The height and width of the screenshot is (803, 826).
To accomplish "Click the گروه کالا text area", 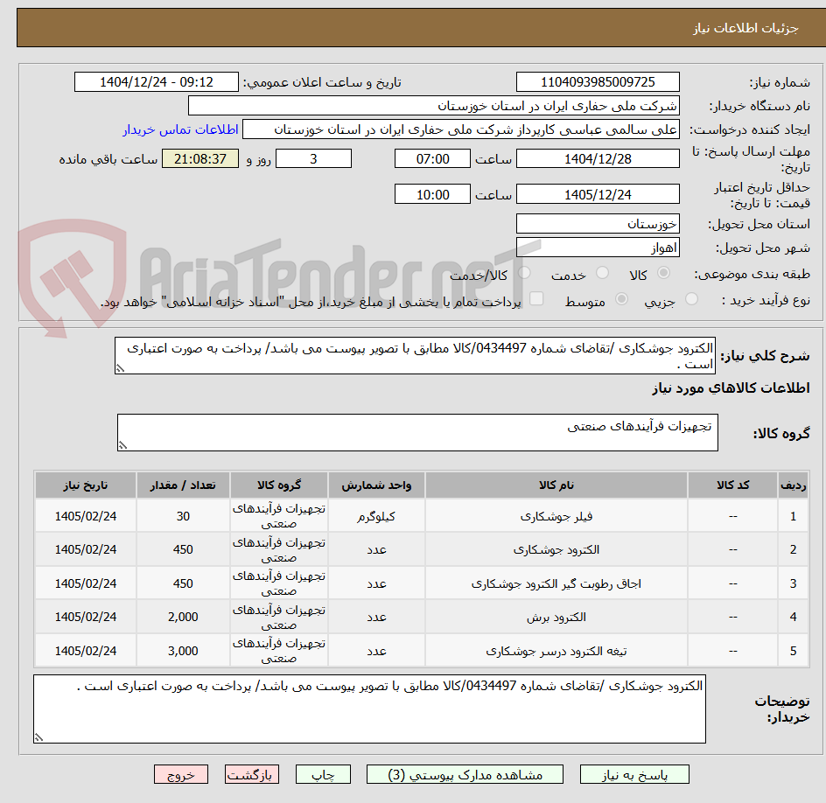I will point(417,432).
